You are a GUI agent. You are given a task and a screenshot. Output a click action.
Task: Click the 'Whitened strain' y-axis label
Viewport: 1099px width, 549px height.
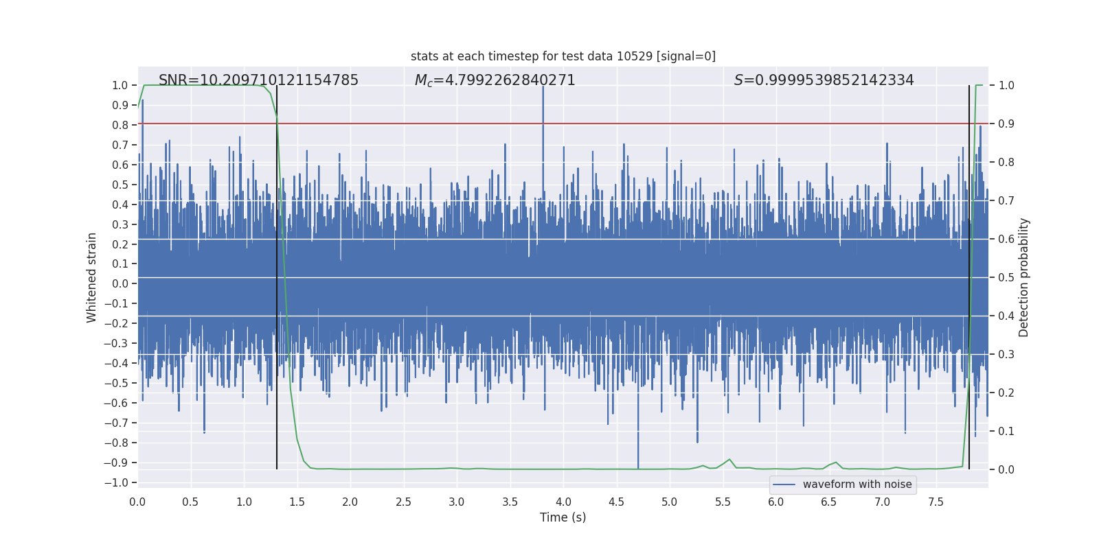click(x=92, y=277)
